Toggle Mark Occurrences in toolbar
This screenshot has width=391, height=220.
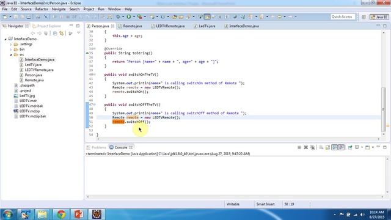point(207,16)
